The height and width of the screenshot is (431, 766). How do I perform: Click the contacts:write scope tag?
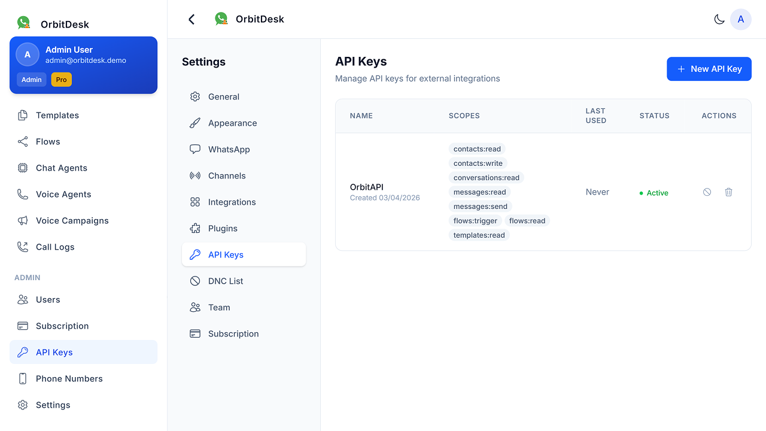478,163
